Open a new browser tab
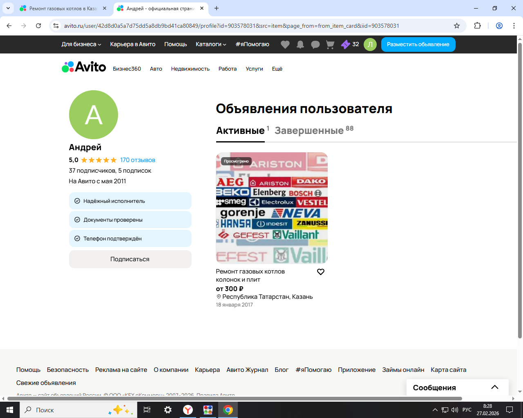Screen dimensions: 523x418 click(217, 8)
